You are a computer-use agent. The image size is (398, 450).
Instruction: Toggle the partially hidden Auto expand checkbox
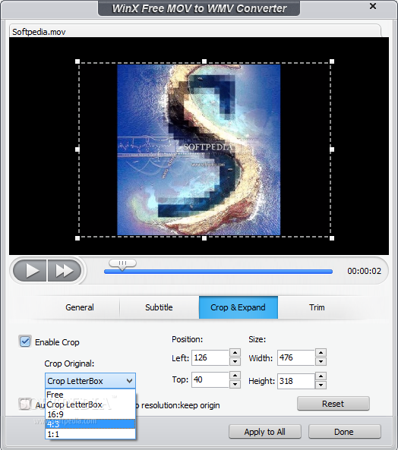25,404
